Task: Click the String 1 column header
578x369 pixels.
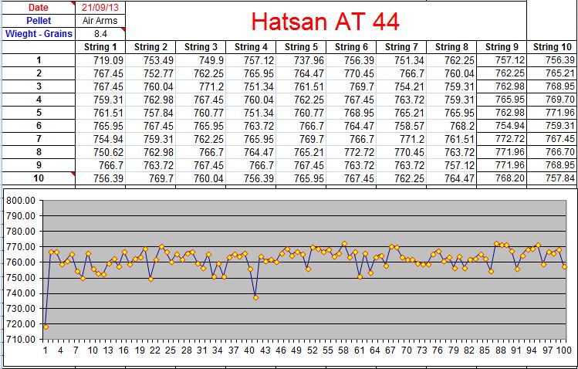Action: coord(100,47)
